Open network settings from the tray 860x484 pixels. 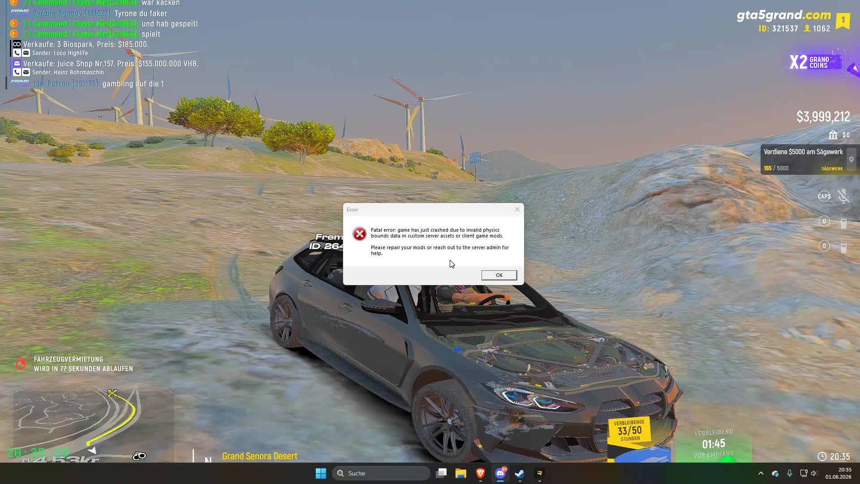[x=804, y=473]
